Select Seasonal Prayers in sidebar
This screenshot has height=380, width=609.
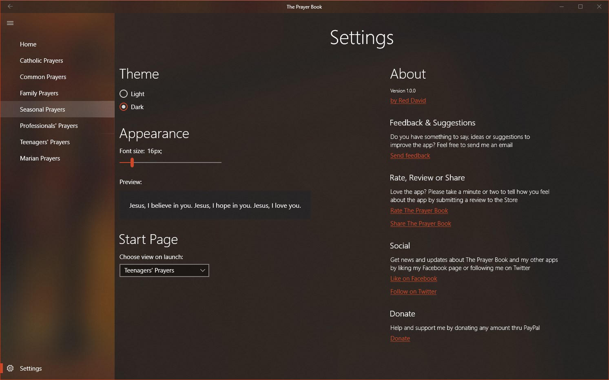[57, 109]
